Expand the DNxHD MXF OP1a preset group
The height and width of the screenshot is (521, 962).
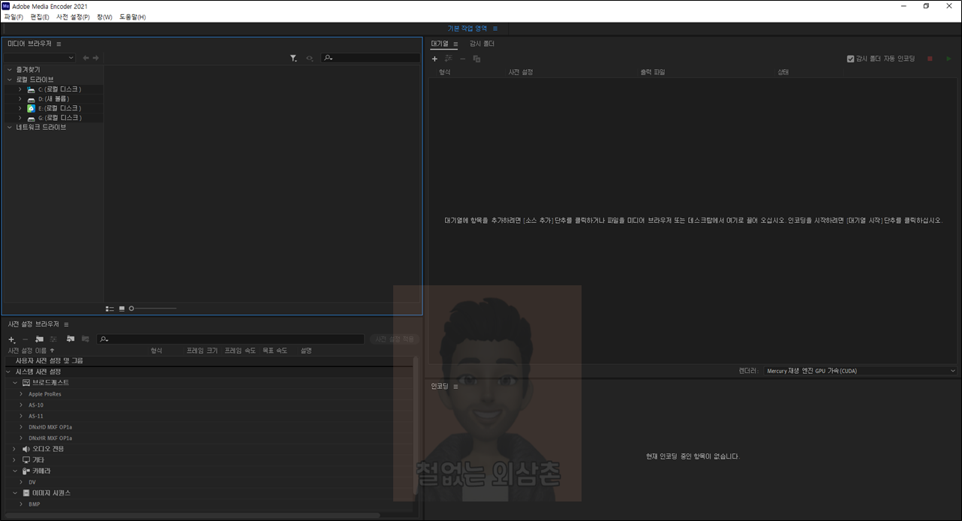[21, 427]
